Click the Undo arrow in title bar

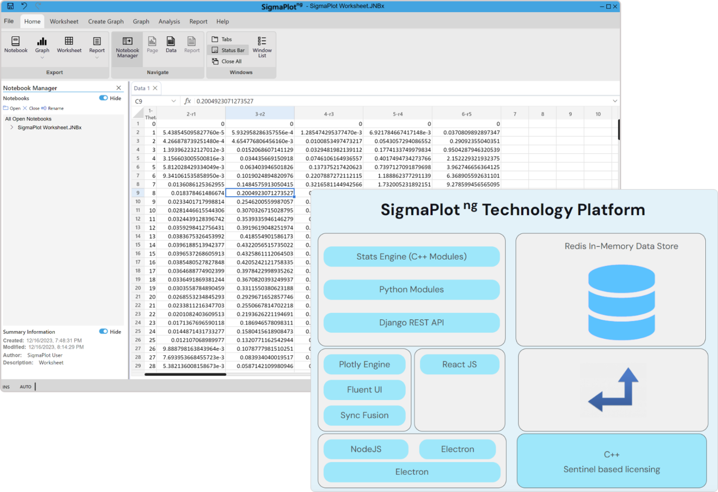pos(24,6)
